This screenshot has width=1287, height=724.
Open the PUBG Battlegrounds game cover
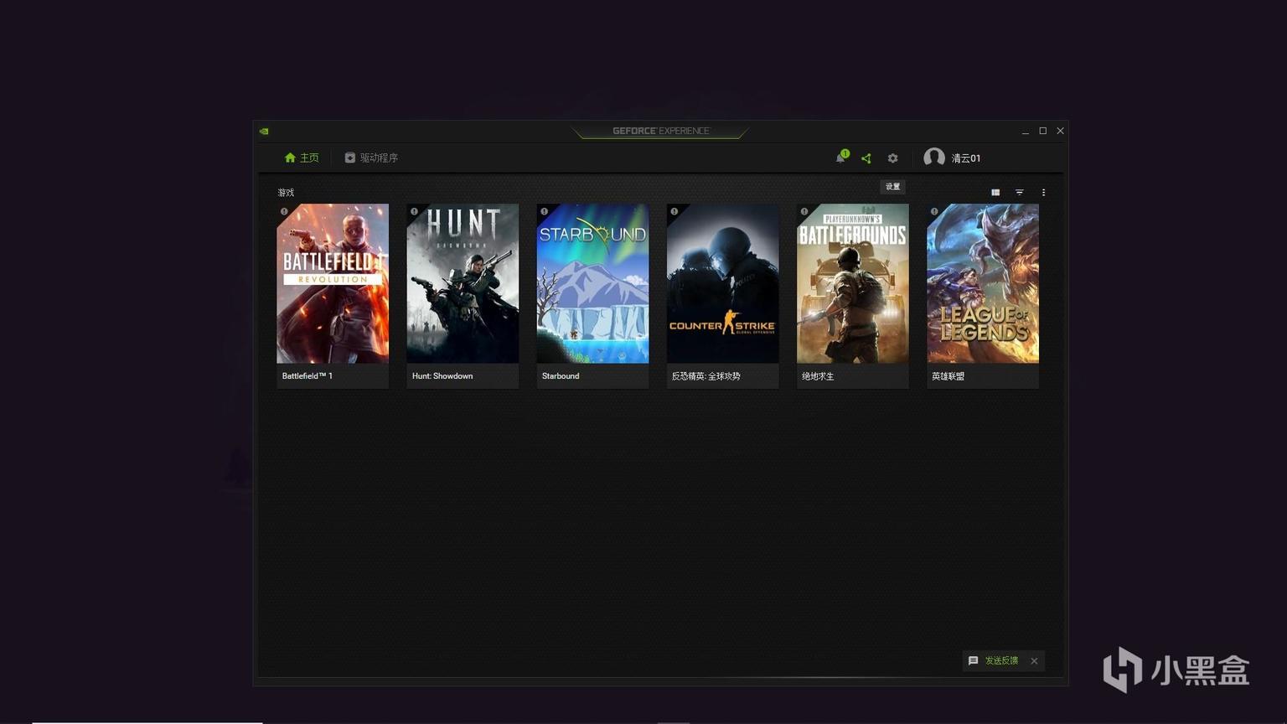click(852, 285)
